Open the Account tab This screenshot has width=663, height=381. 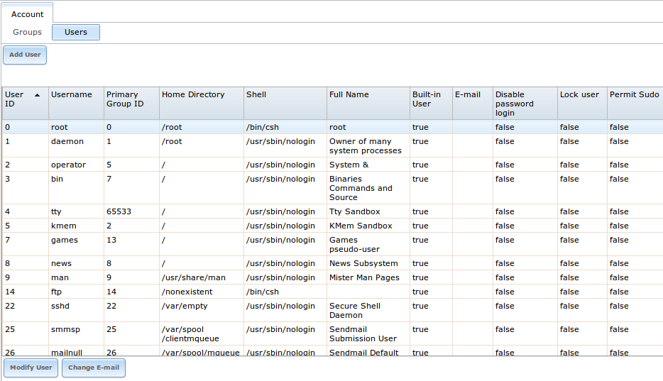[28, 14]
